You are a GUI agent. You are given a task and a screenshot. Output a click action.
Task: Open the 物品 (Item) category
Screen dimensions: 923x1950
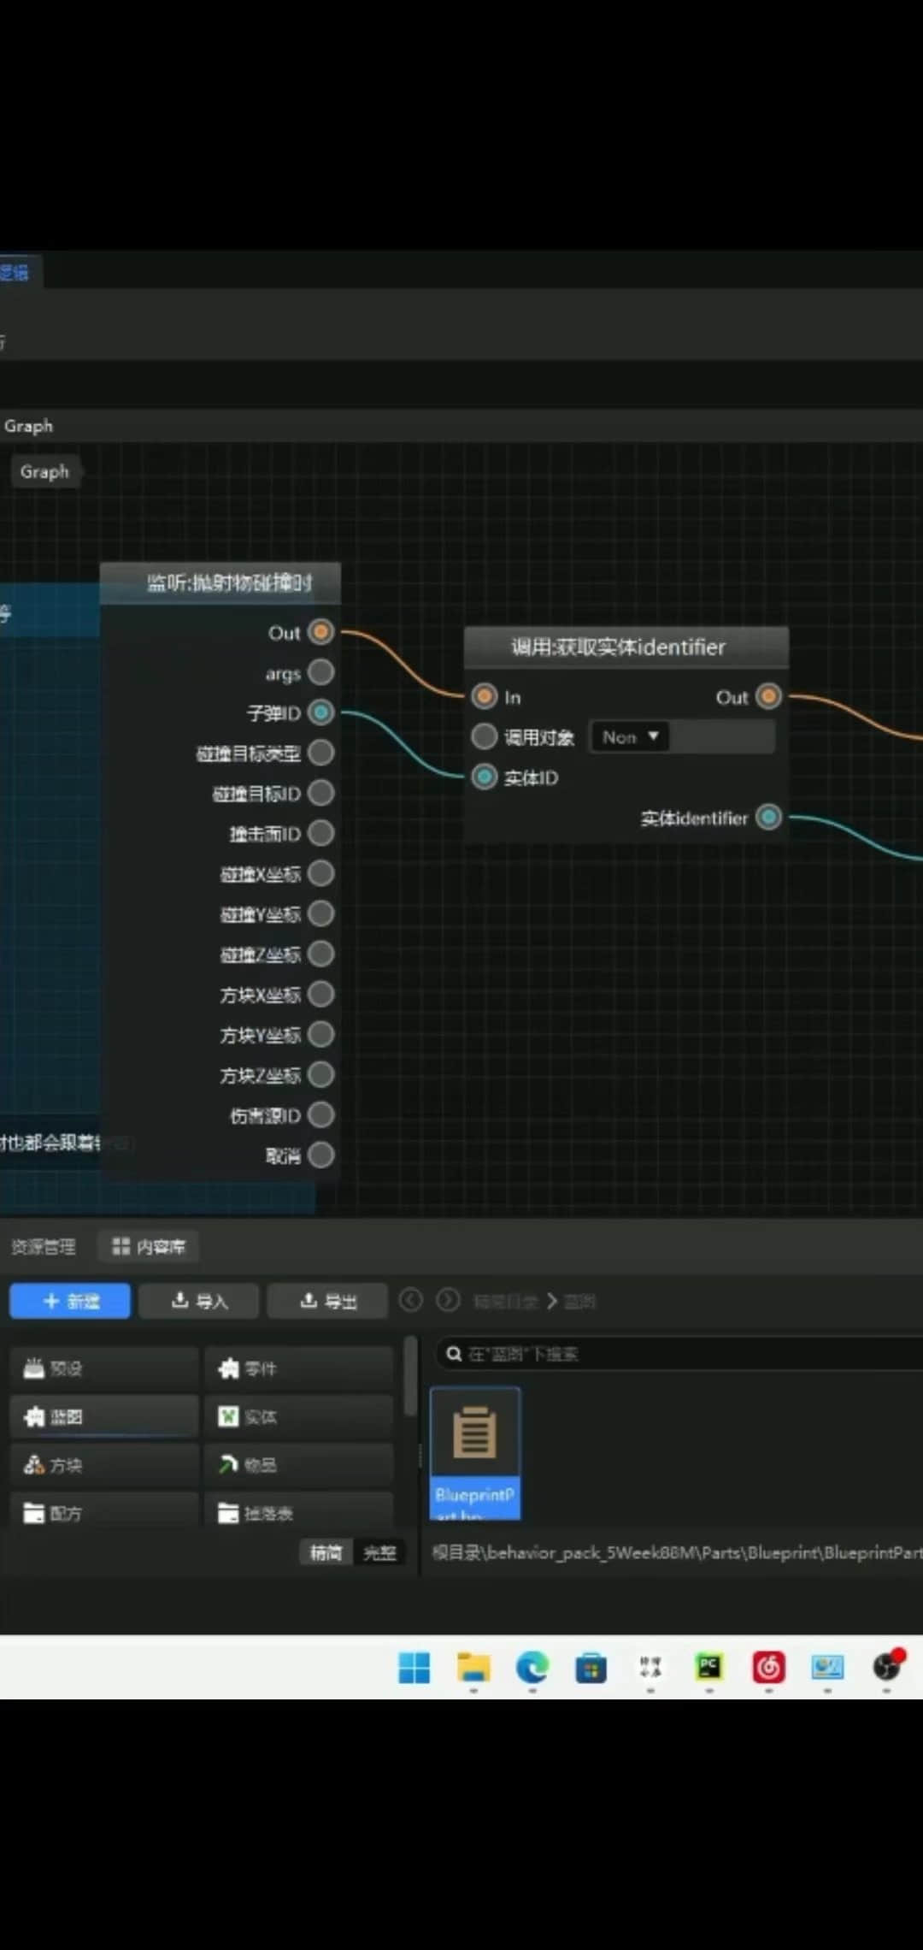point(298,1465)
